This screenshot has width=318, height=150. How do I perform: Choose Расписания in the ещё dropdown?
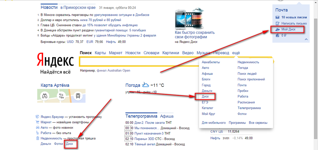(246, 102)
